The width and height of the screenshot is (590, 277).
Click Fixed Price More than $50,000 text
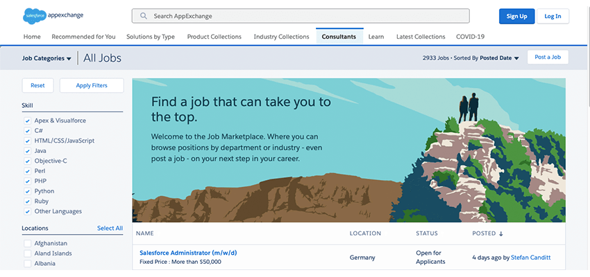pyautogui.click(x=180, y=262)
